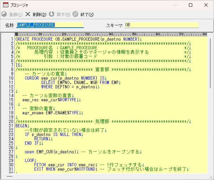The width and height of the screenshot is (214, 180).
Task: Click the 削除(D) delete X icon
Action: [x=28, y=14]
